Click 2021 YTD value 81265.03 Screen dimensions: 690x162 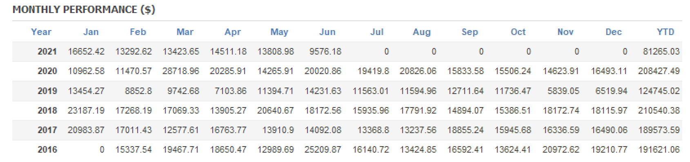click(x=661, y=52)
